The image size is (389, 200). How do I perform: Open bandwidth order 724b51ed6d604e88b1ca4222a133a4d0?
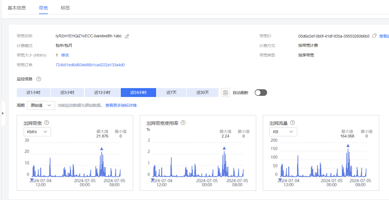pyautogui.click(x=90, y=65)
